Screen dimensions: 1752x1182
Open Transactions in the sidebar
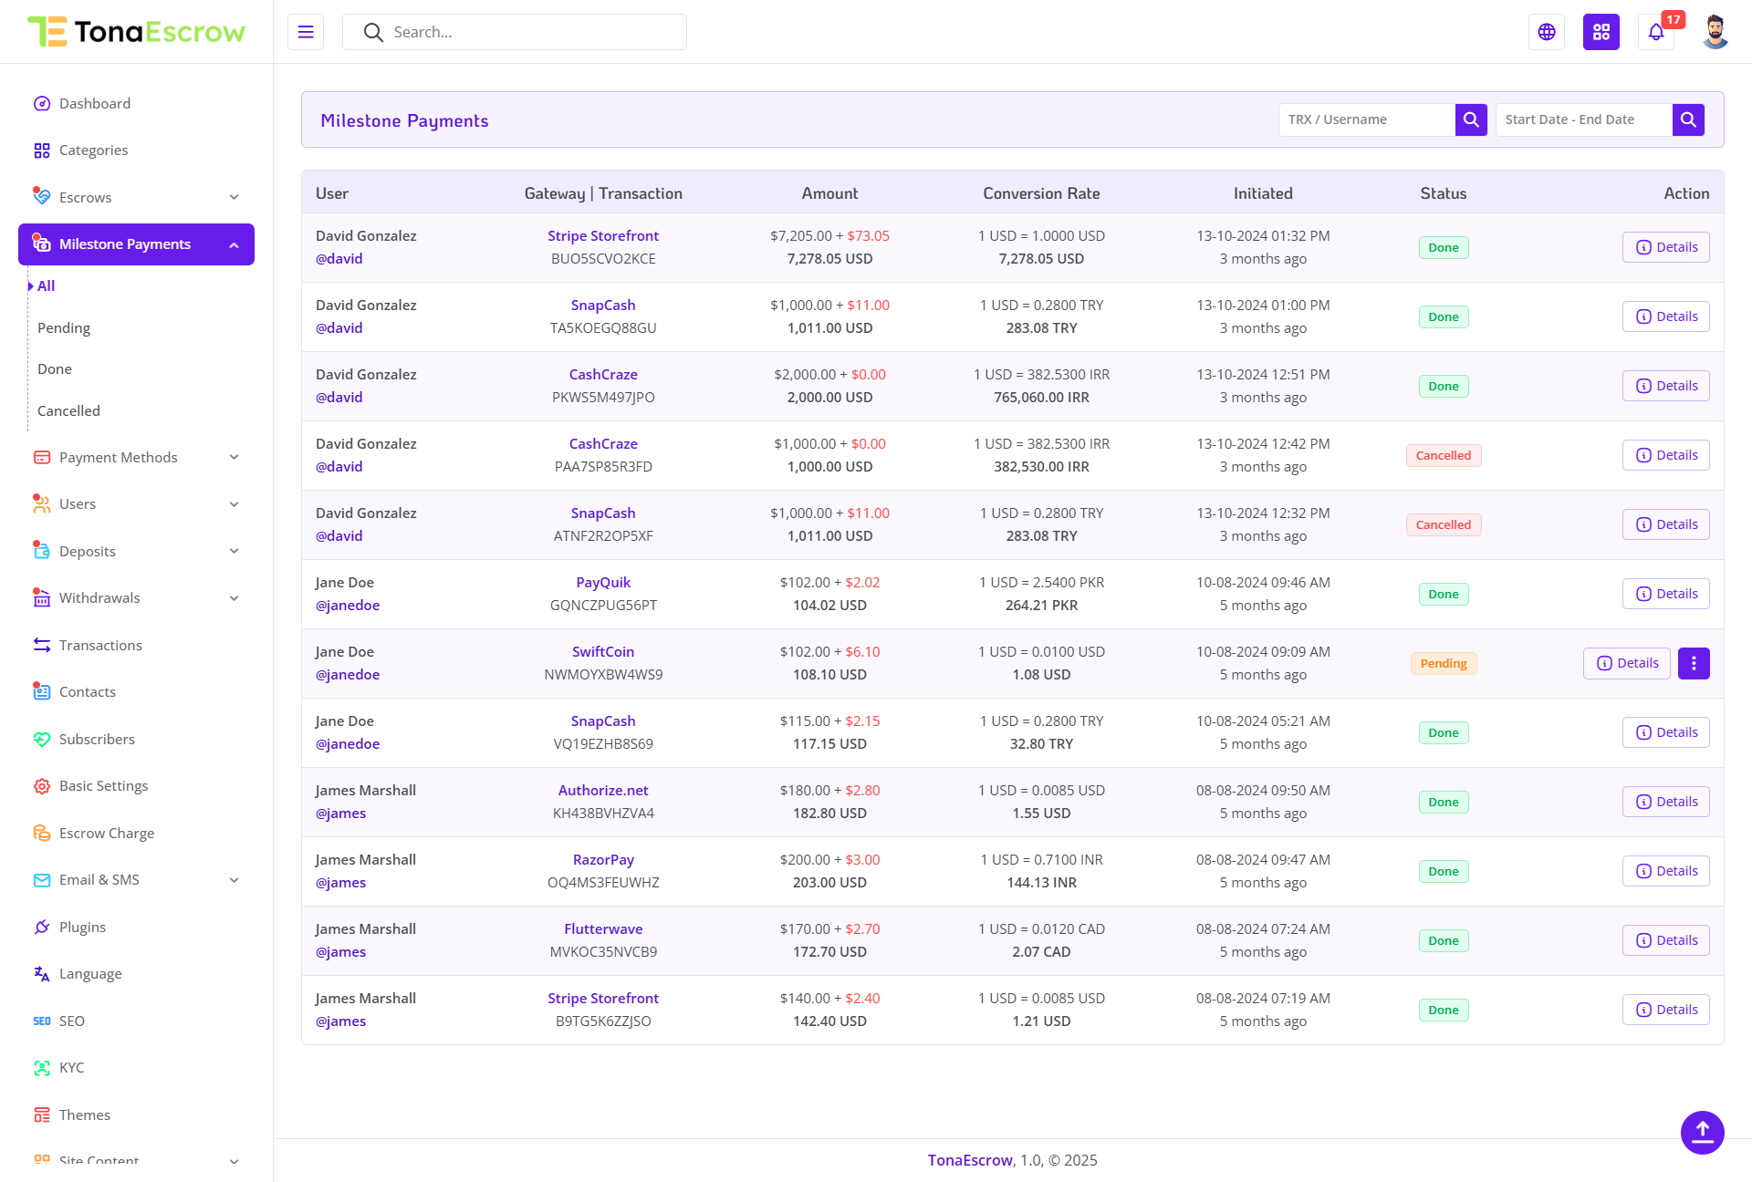coord(100,645)
